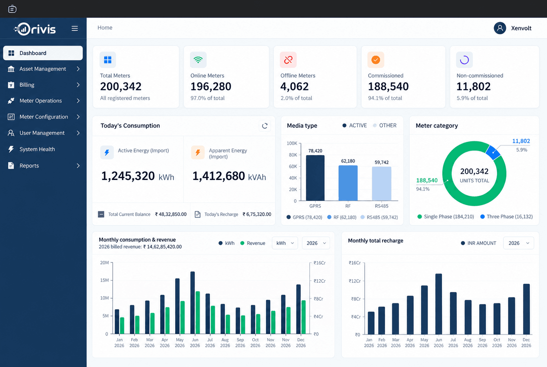Open year dropdown in Monthly total recharge
The height and width of the screenshot is (367, 547).
tap(518, 243)
